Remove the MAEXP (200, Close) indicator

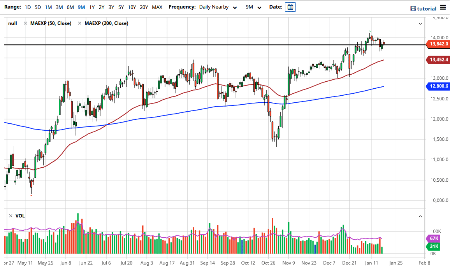click(80, 23)
